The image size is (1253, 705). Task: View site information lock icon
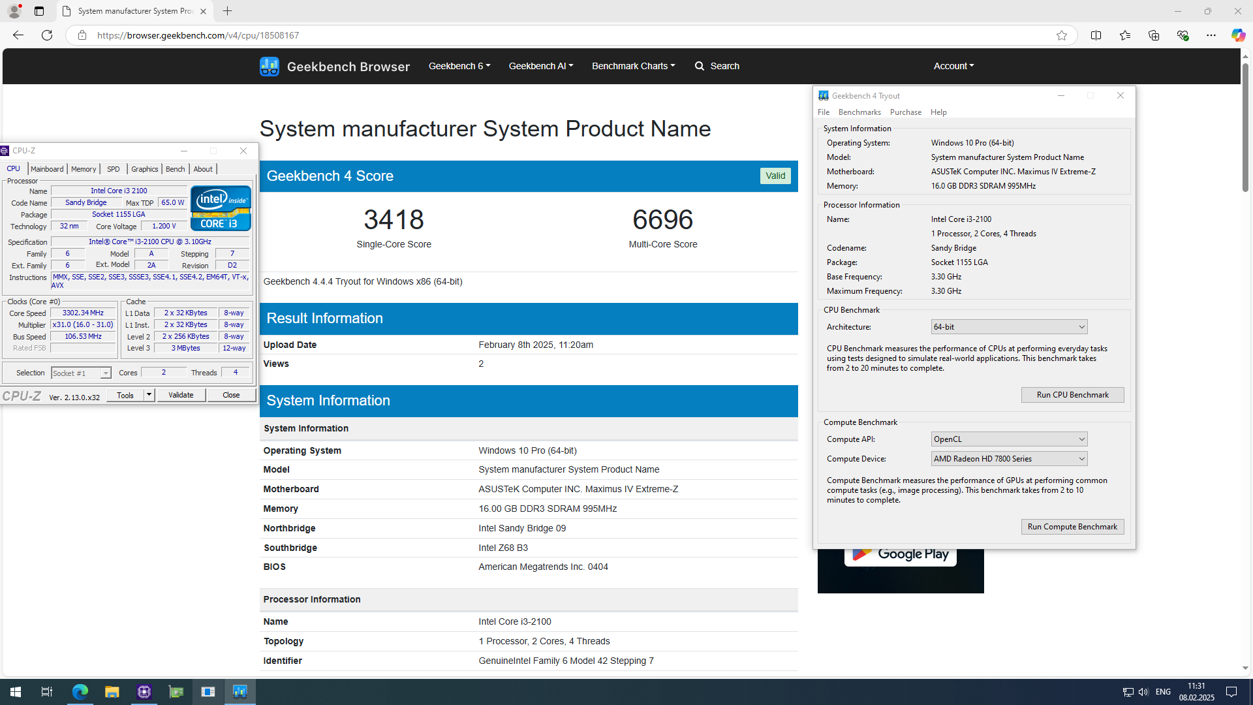click(x=82, y=35)
